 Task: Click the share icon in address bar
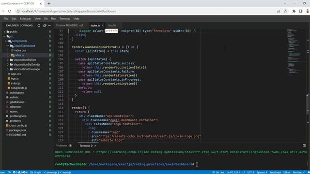[279, 11]
